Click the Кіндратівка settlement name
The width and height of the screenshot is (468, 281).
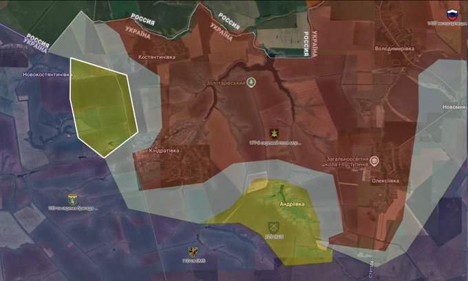(x=164, y=150)
